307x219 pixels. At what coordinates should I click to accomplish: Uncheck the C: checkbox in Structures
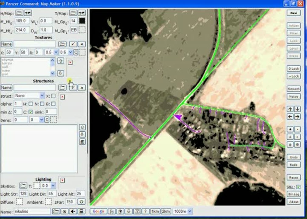coord(31,112)
